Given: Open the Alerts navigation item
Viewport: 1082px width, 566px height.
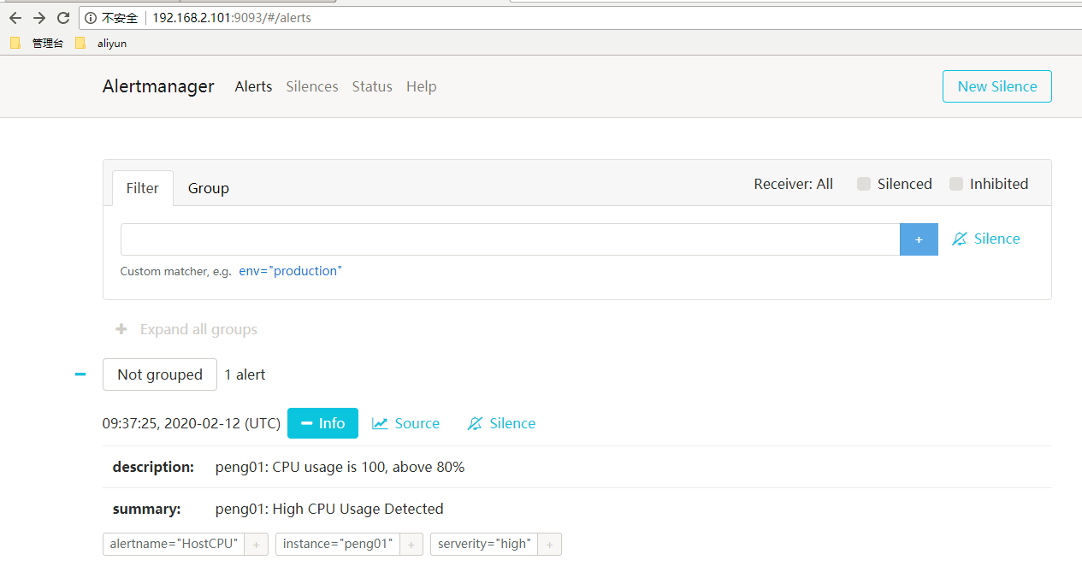Looking at the screenshot, I should [x=253, y=86].
